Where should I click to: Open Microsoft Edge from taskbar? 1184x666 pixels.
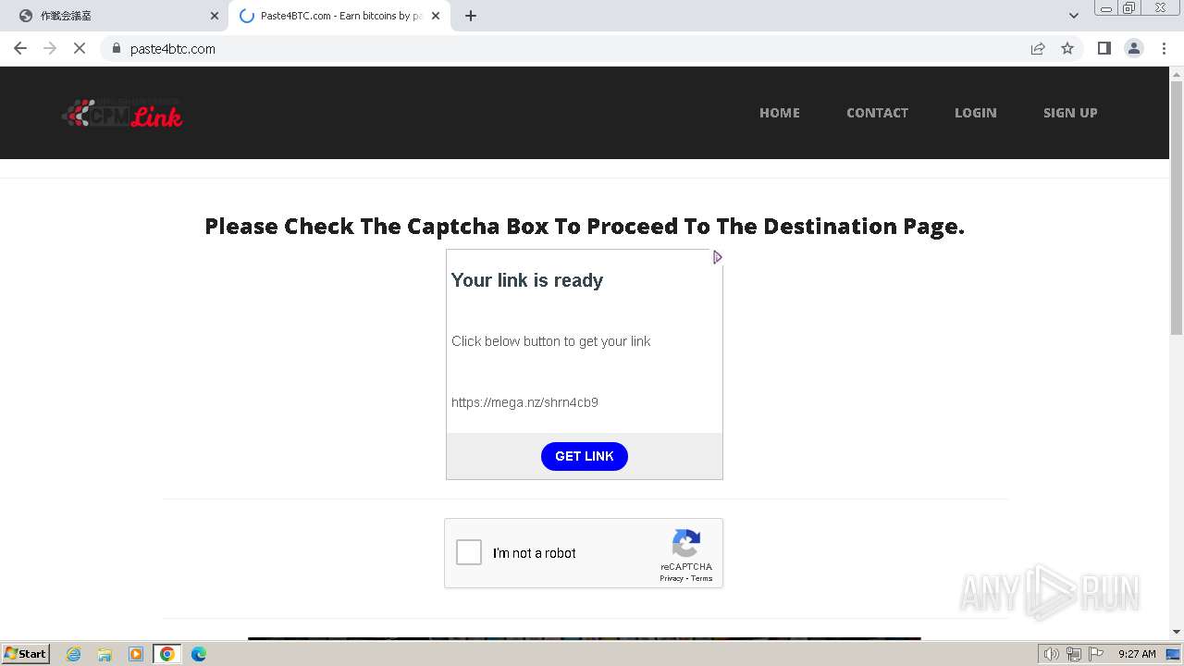click(198, 654)
